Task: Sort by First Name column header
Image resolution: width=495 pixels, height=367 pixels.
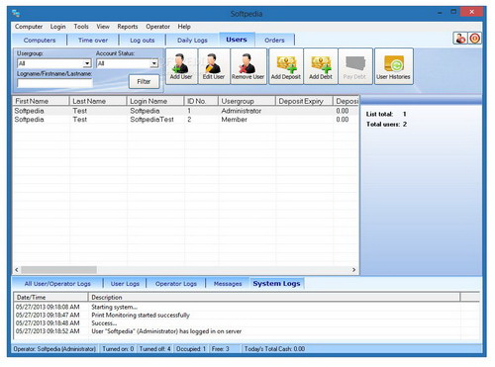Action: 41,101
